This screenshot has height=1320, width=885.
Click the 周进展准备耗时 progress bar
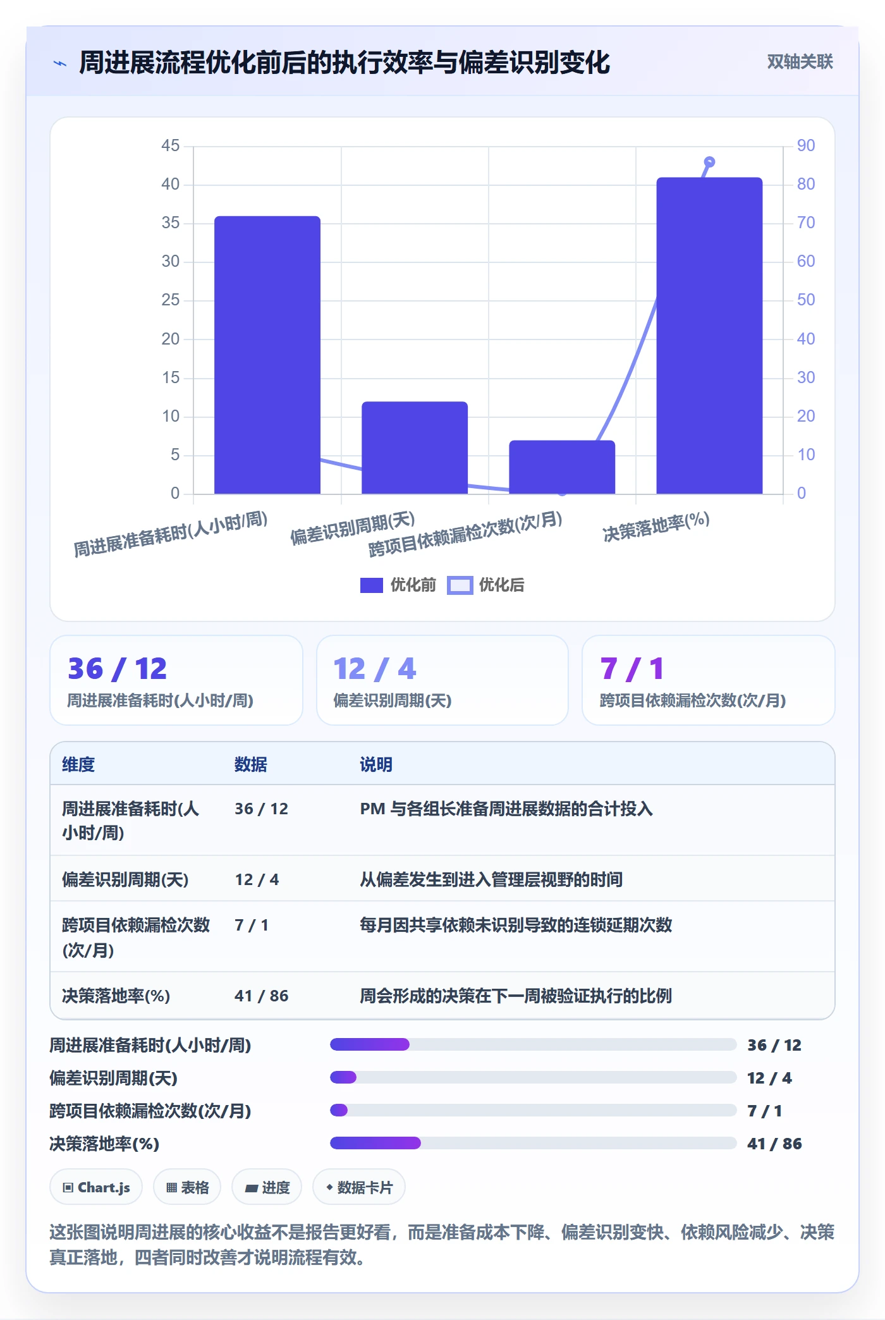pyautogui.click(x=534, y=1044)
